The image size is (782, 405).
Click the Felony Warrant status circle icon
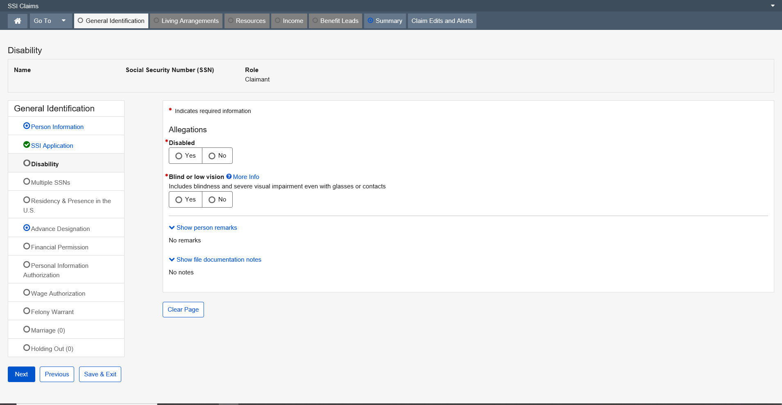coord(27,311)
